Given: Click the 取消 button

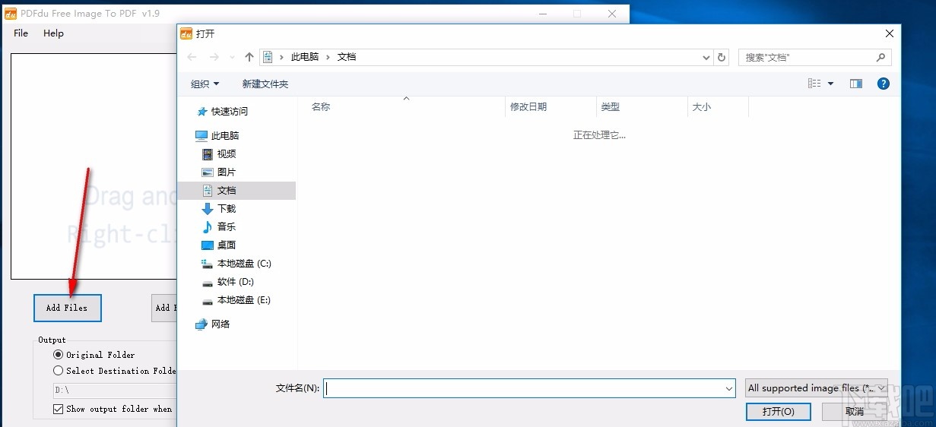Looking at the screenshot, I should pyautogui.click(x=855, y=411).
